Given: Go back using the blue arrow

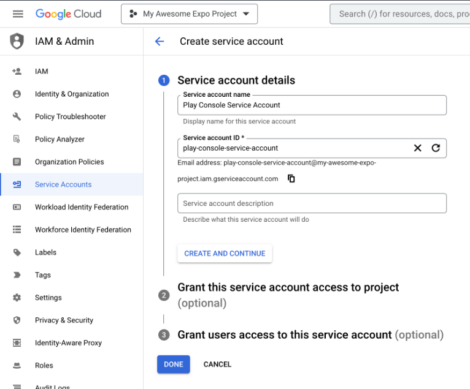Looking at the screenshot, I should click(160, 41).
